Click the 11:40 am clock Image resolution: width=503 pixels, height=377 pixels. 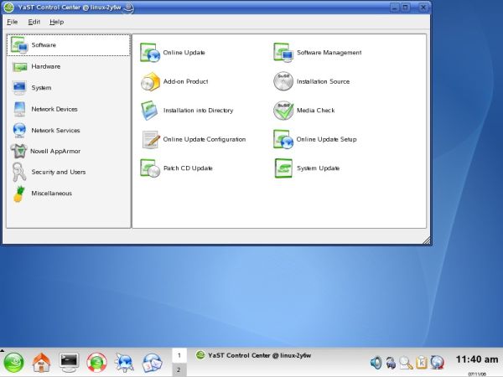tap(477, 359)
